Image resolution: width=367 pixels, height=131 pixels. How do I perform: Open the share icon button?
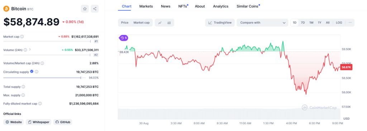95,9
